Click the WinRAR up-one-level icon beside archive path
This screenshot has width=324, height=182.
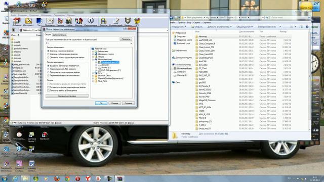pyautogui.click(x=14, y=30)
